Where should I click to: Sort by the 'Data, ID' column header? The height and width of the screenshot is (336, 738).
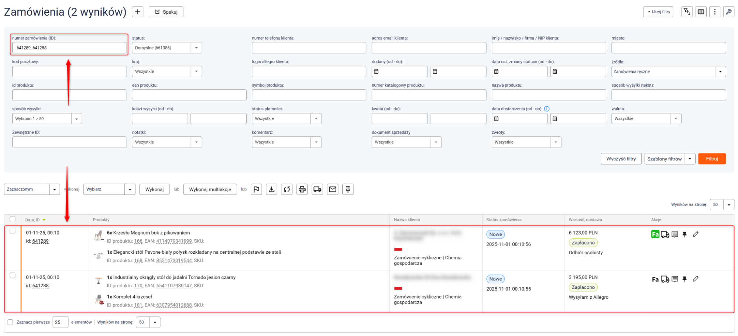click(32, 220)
